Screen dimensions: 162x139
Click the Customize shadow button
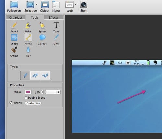[33, 103]
